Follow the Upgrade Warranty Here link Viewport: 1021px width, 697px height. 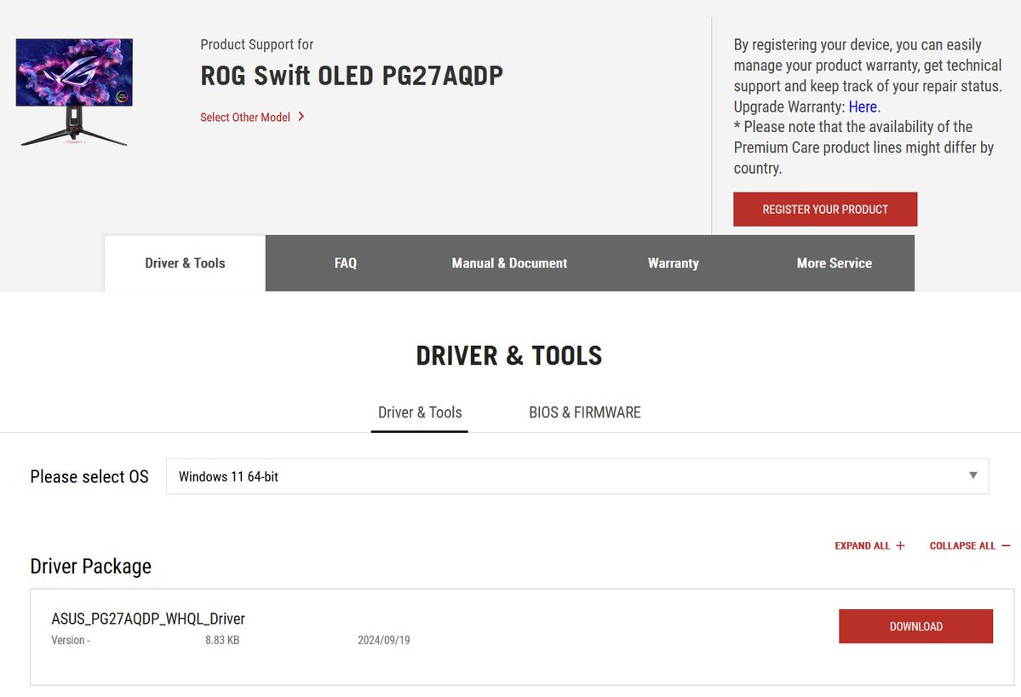863,107
